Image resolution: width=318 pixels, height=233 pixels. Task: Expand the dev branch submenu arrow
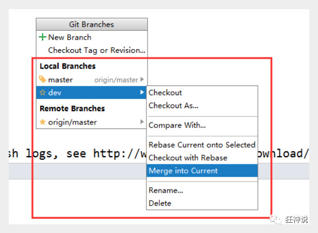pos(142,92)
